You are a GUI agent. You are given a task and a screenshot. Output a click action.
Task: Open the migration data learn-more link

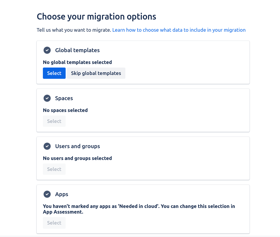(x=179, y=30)
